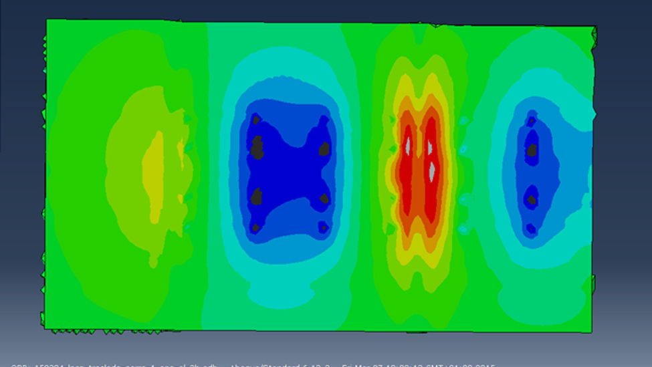Click the top-left gray spot in left blue zone
This screenshot has height=367, width=652.
coord(255,120)
